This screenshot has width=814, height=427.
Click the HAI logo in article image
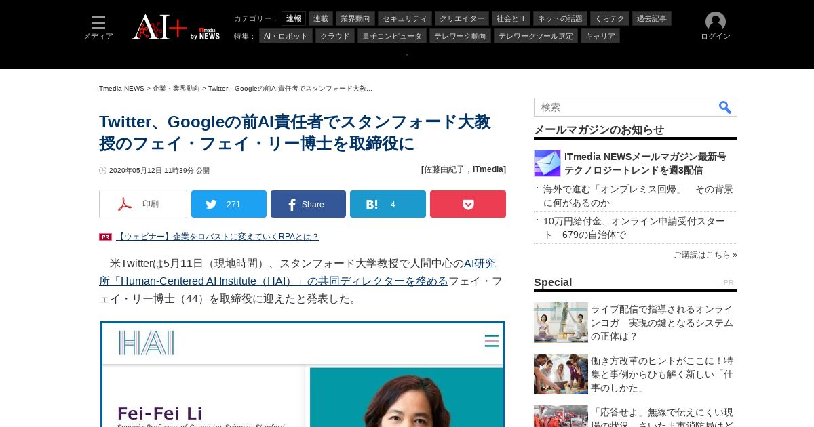146,342
